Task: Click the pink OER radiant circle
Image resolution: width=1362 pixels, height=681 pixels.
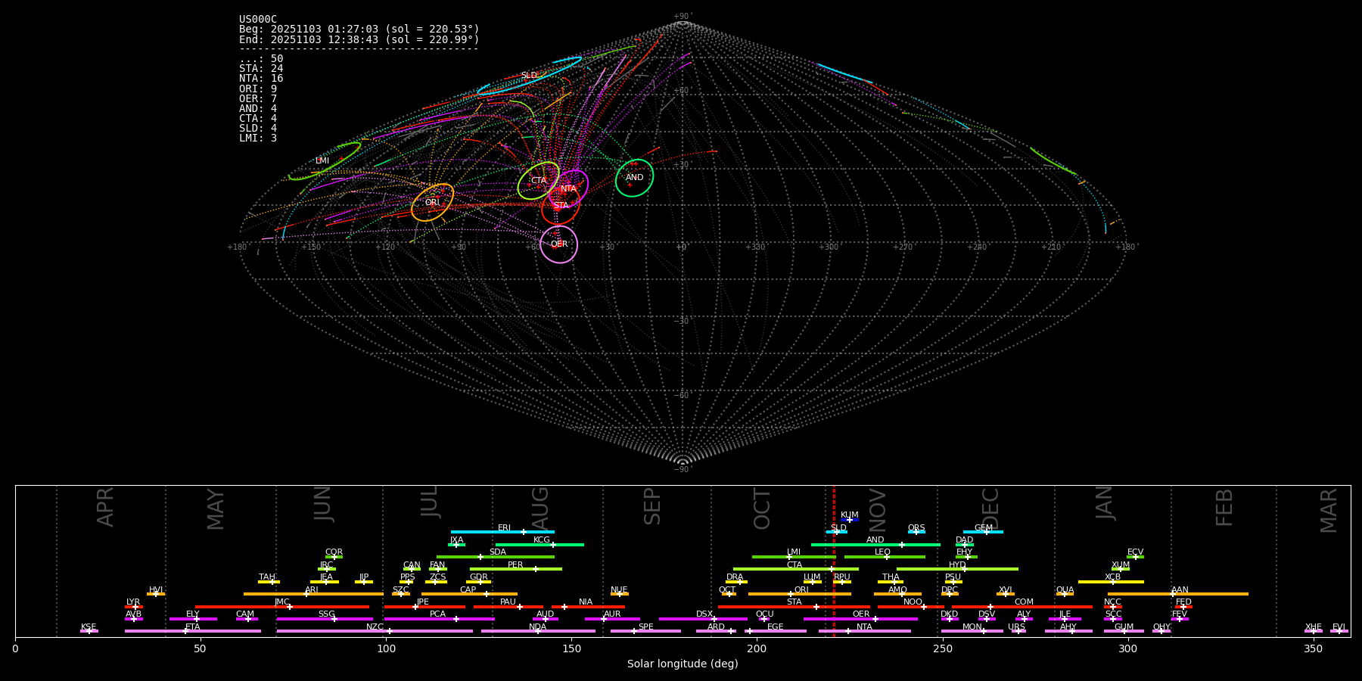Action: pos(558,244)
